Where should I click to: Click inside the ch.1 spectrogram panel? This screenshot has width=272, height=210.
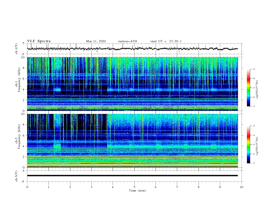[x=132, y=84]
